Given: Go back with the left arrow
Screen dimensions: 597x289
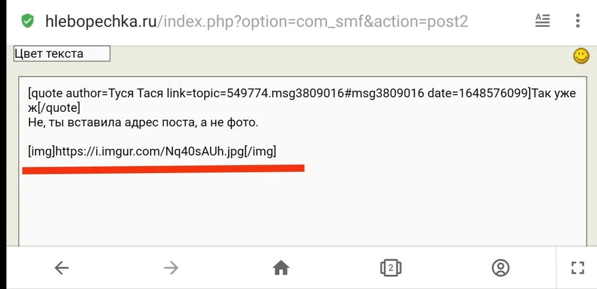Looking at the screenshot, I should point(61,267).
